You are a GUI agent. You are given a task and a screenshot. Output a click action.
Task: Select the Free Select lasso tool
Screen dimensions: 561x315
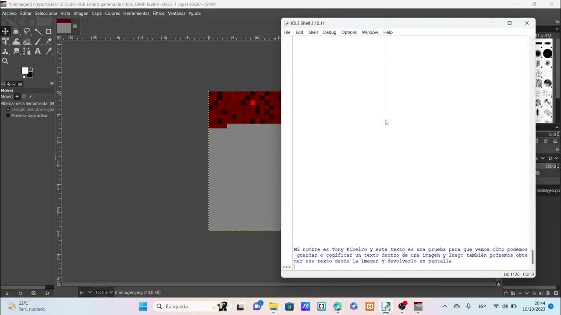[x=27, y=31]
